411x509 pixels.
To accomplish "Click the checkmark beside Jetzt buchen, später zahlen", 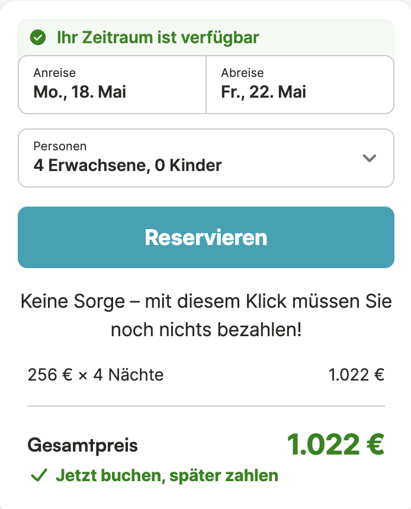I will pos(38,475).
